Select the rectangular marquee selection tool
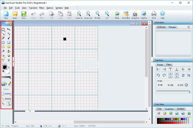Viewport: 193px width, 128px height. (x=3, y=29)
